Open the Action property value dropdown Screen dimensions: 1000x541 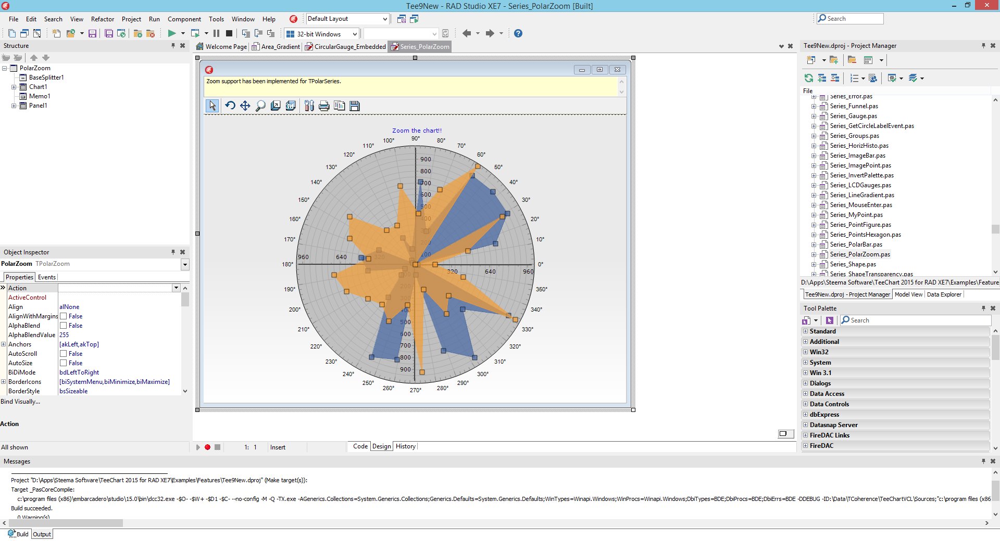coord(176,288)
